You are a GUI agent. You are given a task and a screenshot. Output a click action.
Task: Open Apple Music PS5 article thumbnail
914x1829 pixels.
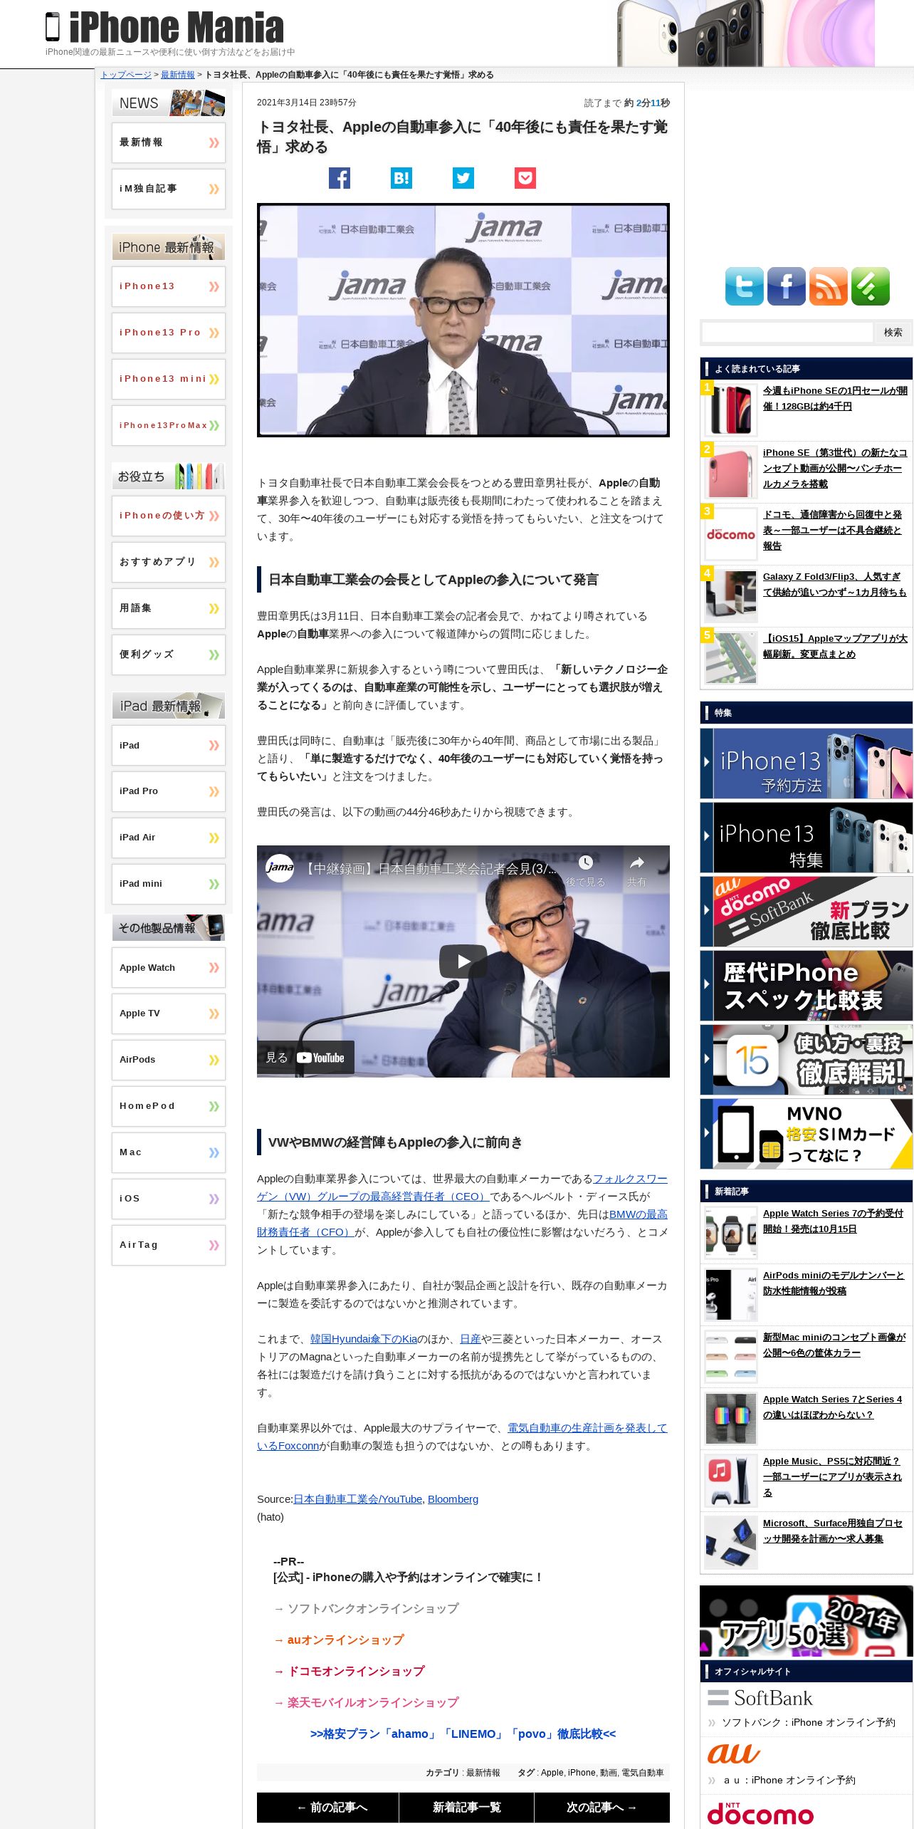click(731, 1480)
